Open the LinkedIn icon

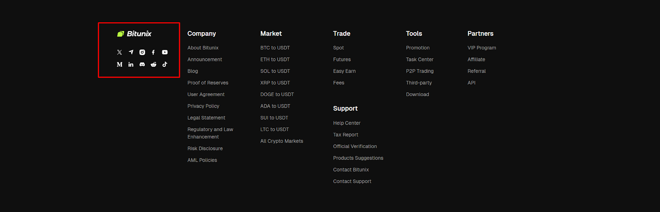click(x=131, y=64)
